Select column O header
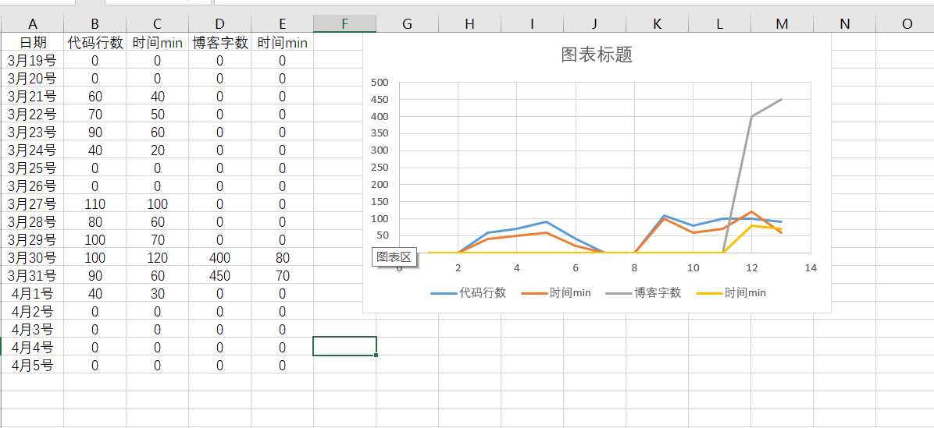Image resolution: width=934 pixels, height=428 pixels. click(x=905, y=23)
